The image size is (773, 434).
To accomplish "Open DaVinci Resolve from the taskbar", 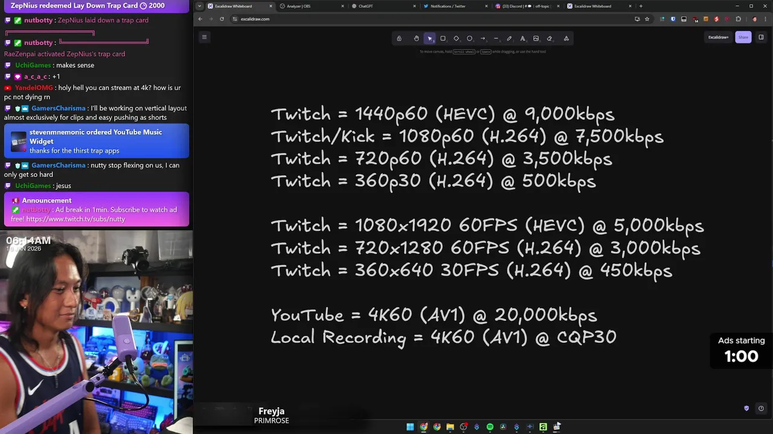I will pos(503,427).
